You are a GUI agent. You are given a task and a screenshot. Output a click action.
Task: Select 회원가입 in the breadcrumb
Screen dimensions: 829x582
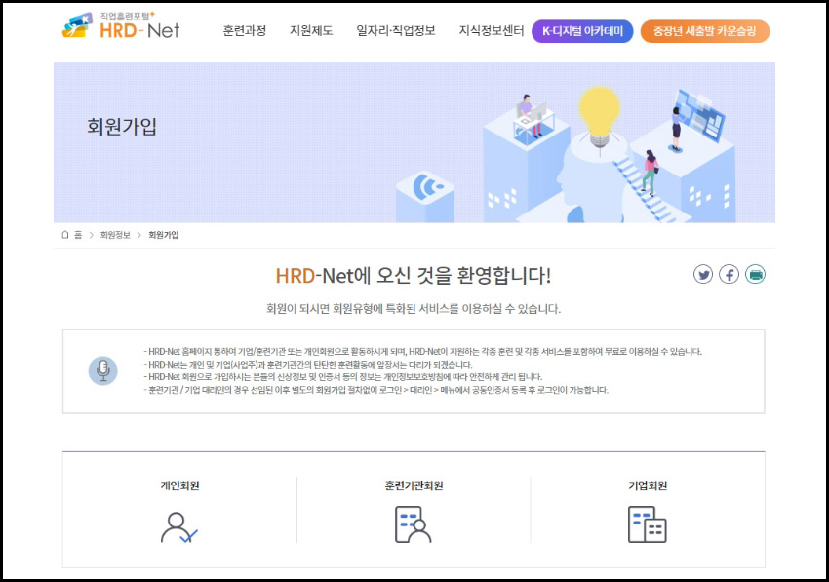tap(164, 235)
